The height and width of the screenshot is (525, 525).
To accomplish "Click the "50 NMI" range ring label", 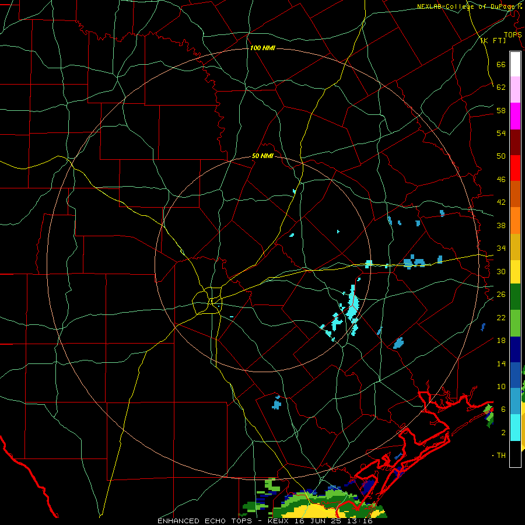I will coord(262,156).
